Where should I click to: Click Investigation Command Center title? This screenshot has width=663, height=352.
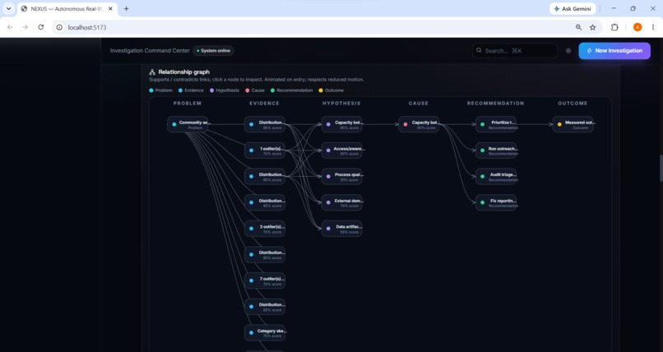[150, 51]
